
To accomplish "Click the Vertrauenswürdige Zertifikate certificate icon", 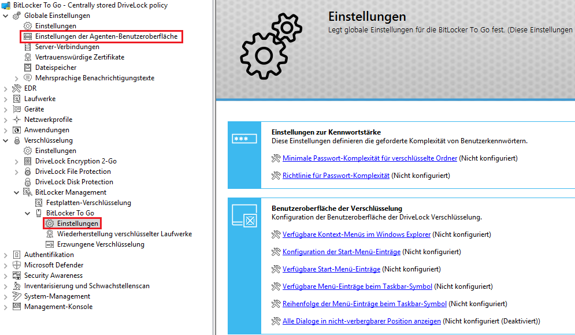I will (x=28, y=57).
